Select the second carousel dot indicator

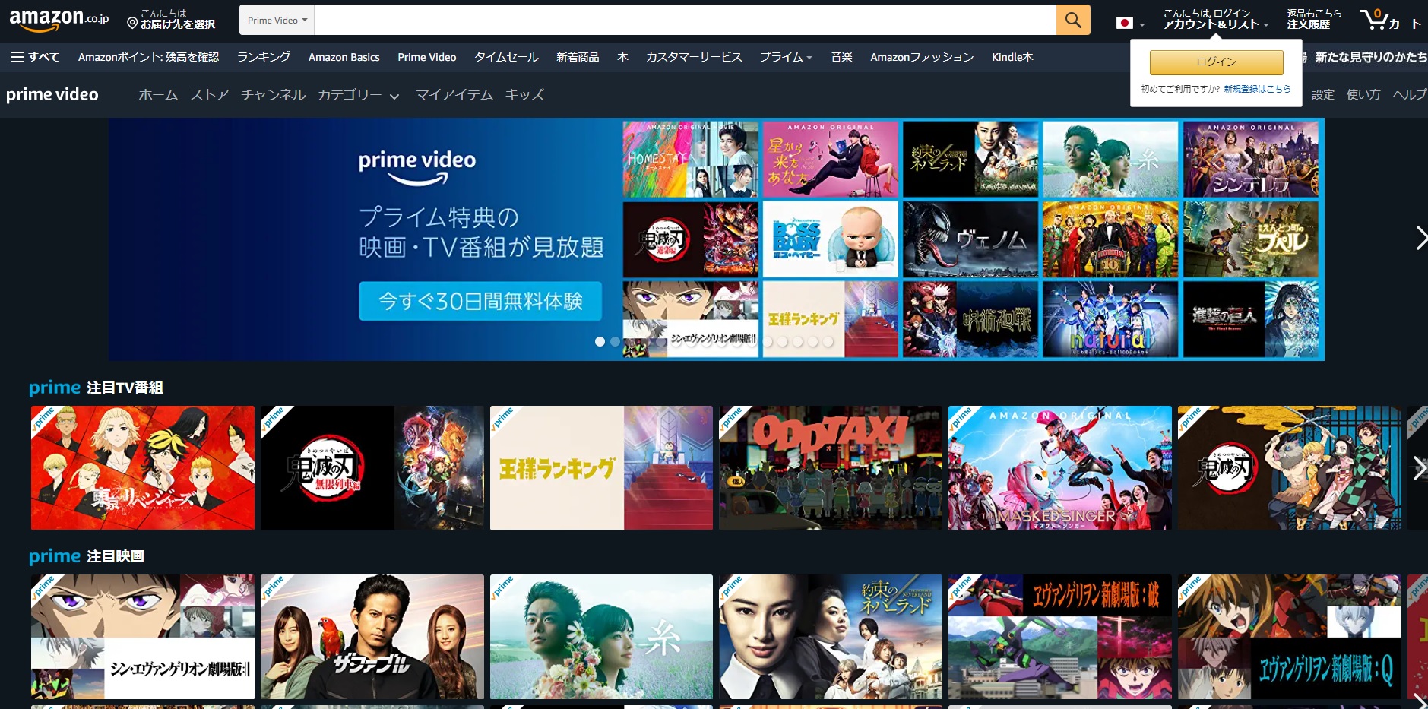click(x=615, y=342)
